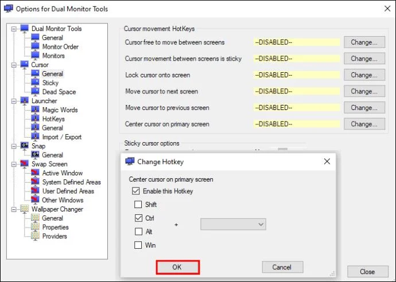The image size is (396, 282).
Task: Select General under Dual Monitor Tools
Action: pyautogui.click(x=52, y=38)
